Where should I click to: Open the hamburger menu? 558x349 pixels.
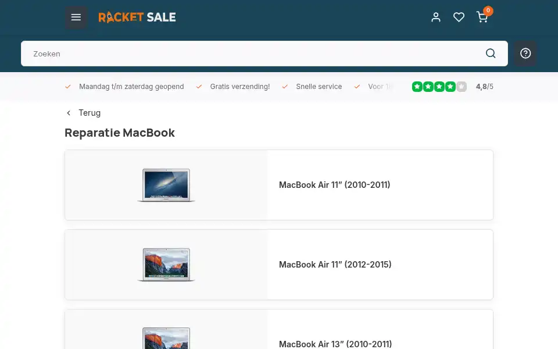pos(76,17)
